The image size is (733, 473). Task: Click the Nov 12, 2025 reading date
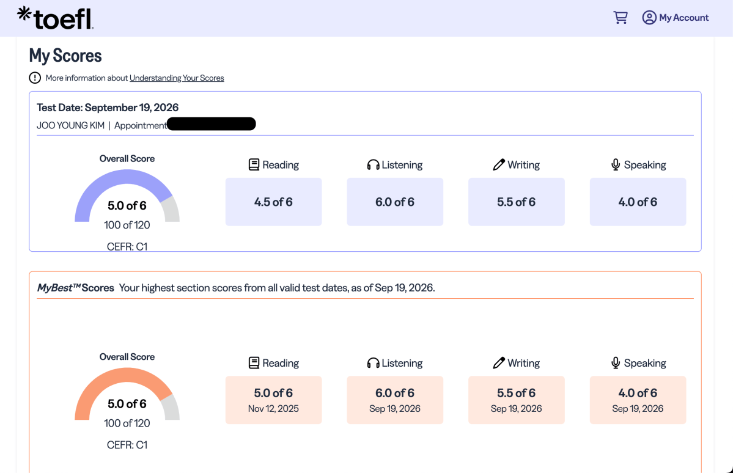coord(273,408)
